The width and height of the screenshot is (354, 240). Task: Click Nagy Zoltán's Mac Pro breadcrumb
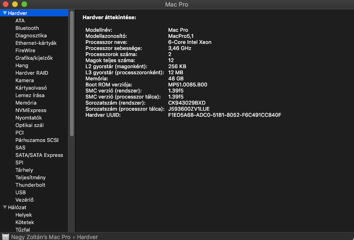tap(41, 237)
